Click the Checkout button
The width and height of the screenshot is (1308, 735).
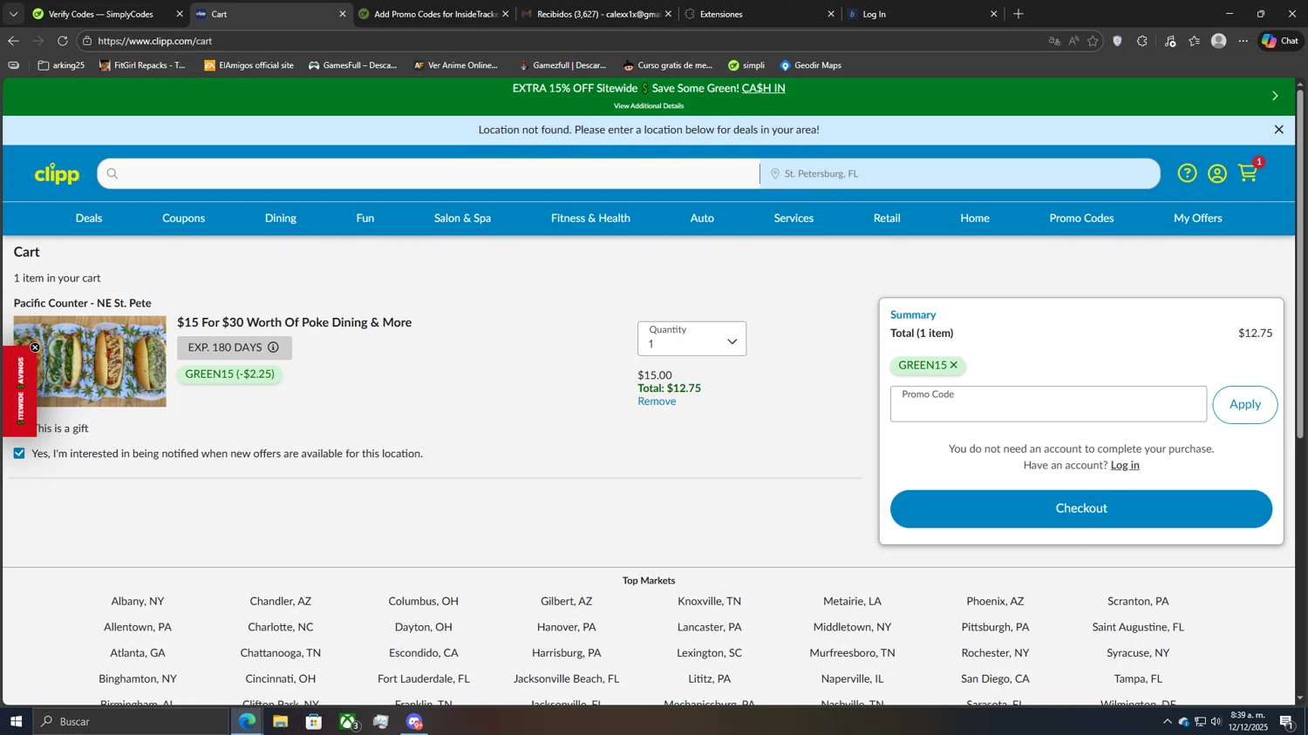[1081, 509]
